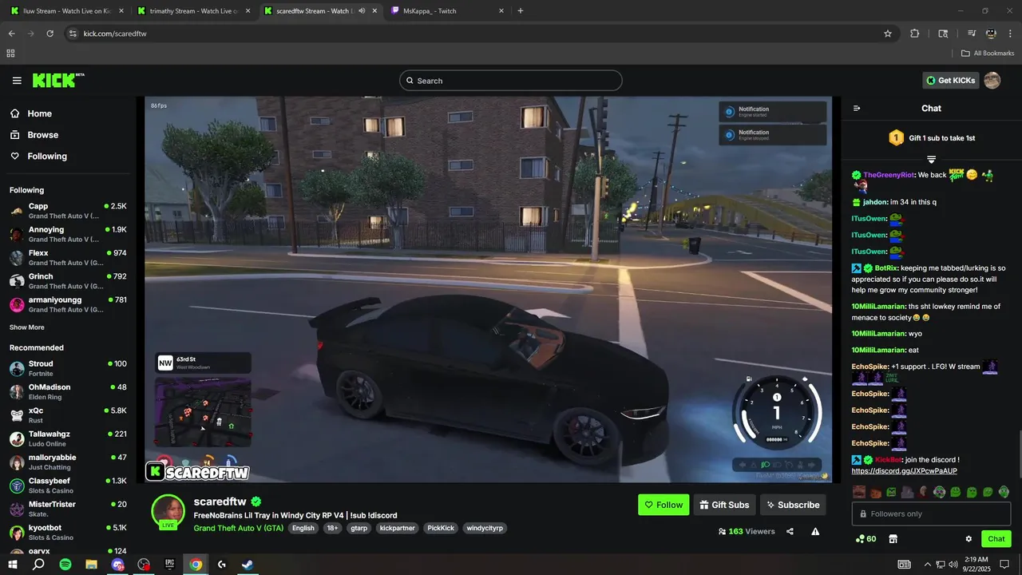The height and width of the screenshot is (575, 1022).
Task: Open the Kick hamburger sidebar menu
Action: click(x=17, y=81)
